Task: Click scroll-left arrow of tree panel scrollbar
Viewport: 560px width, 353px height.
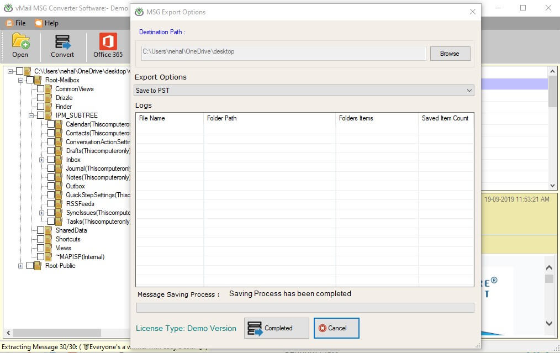Action: (x=8, y=333)
